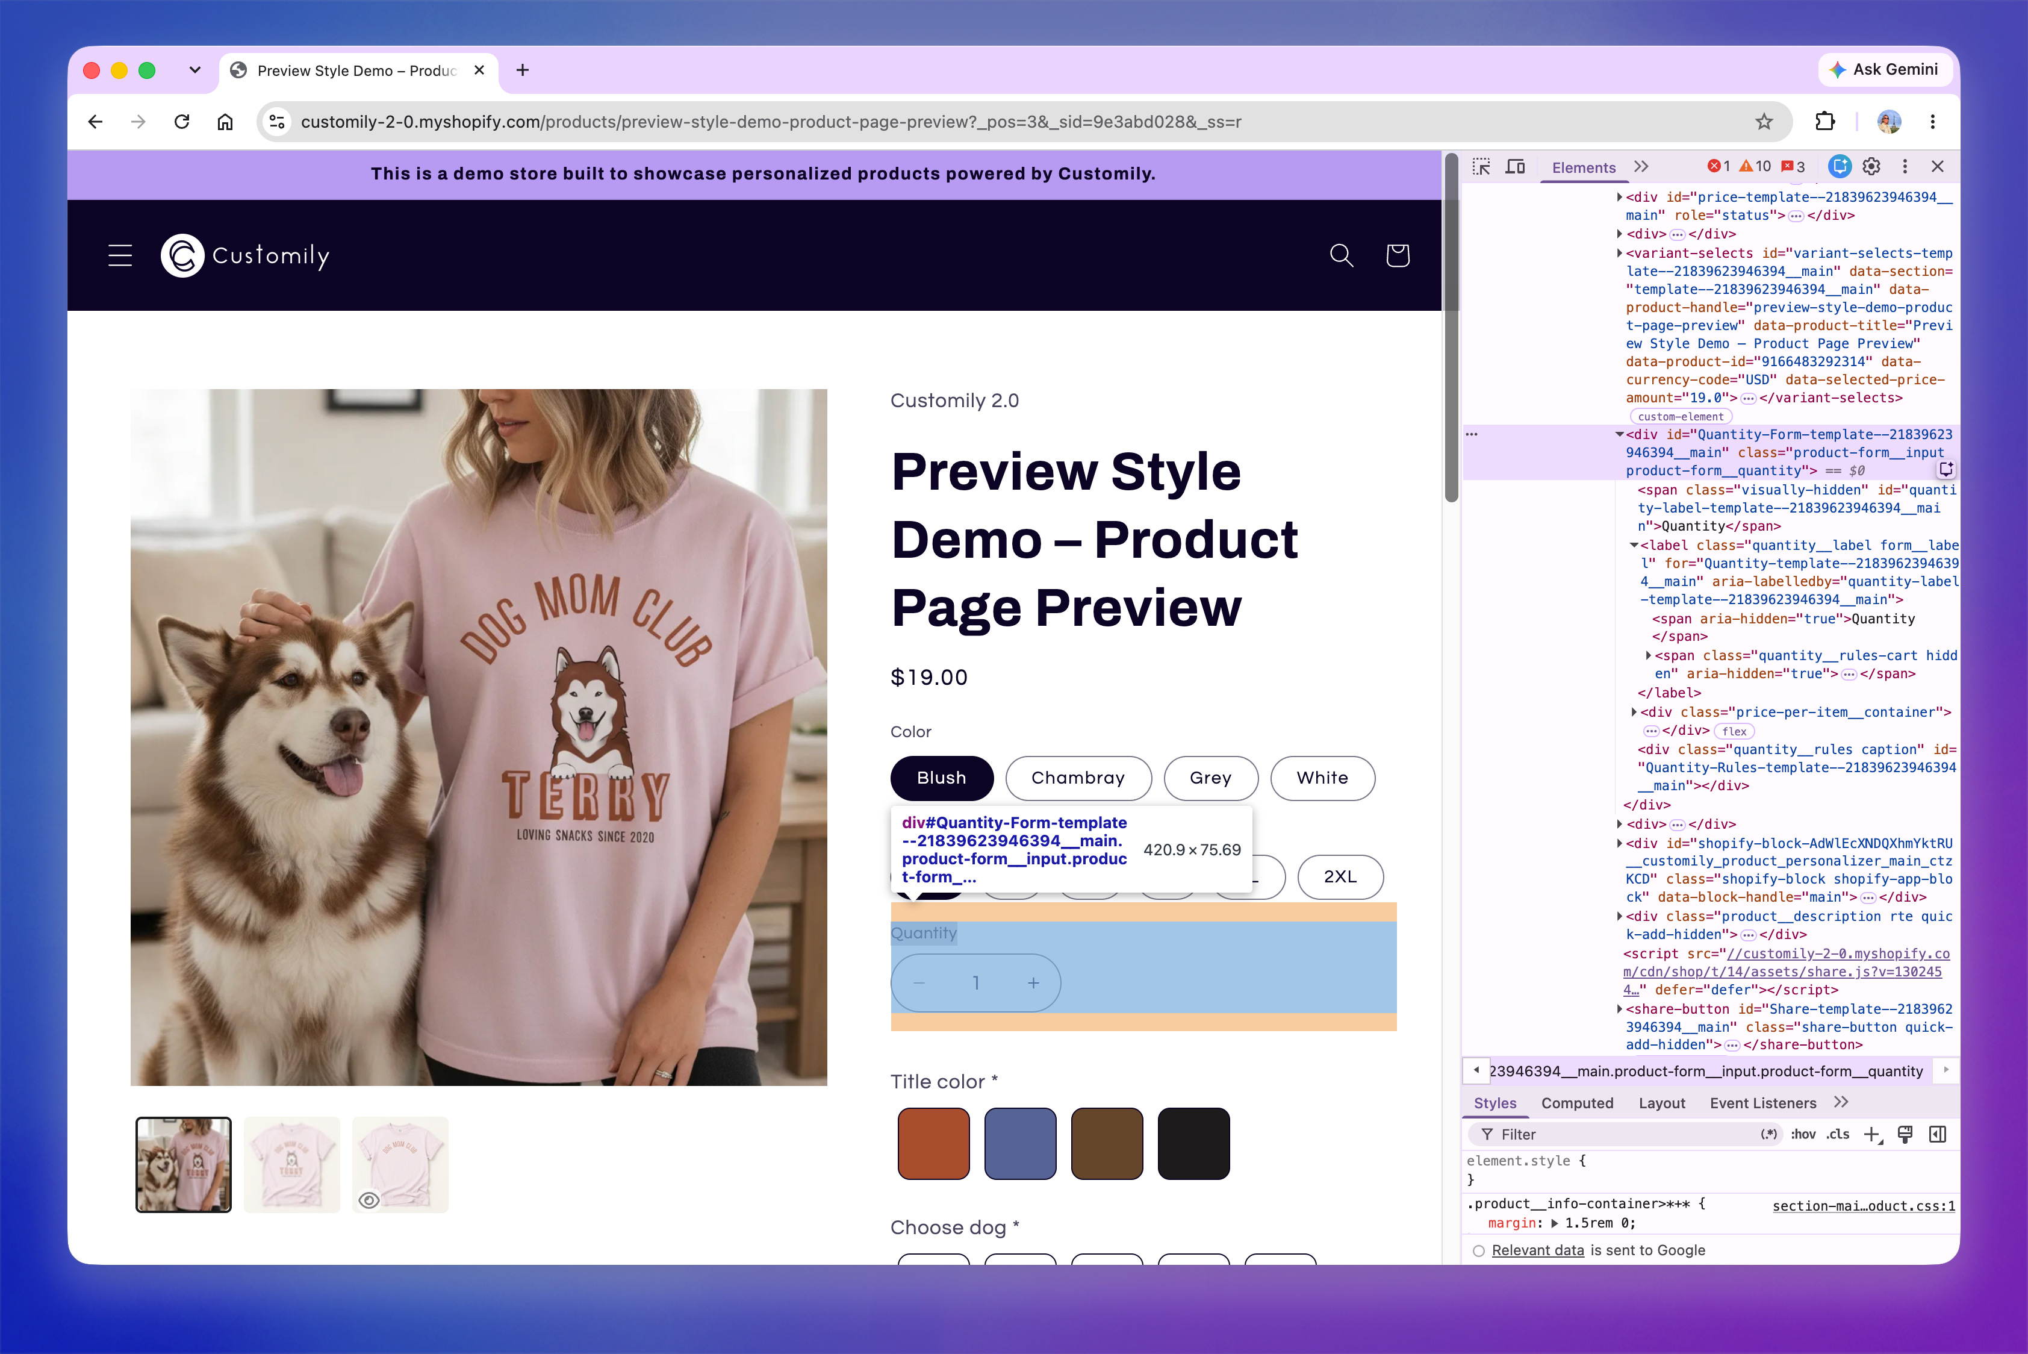
Task: Expand the share-button element node
Action: tap(1620, 1009)
